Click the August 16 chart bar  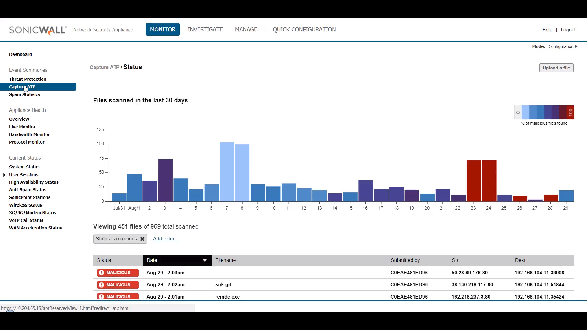tap(366, 191)
